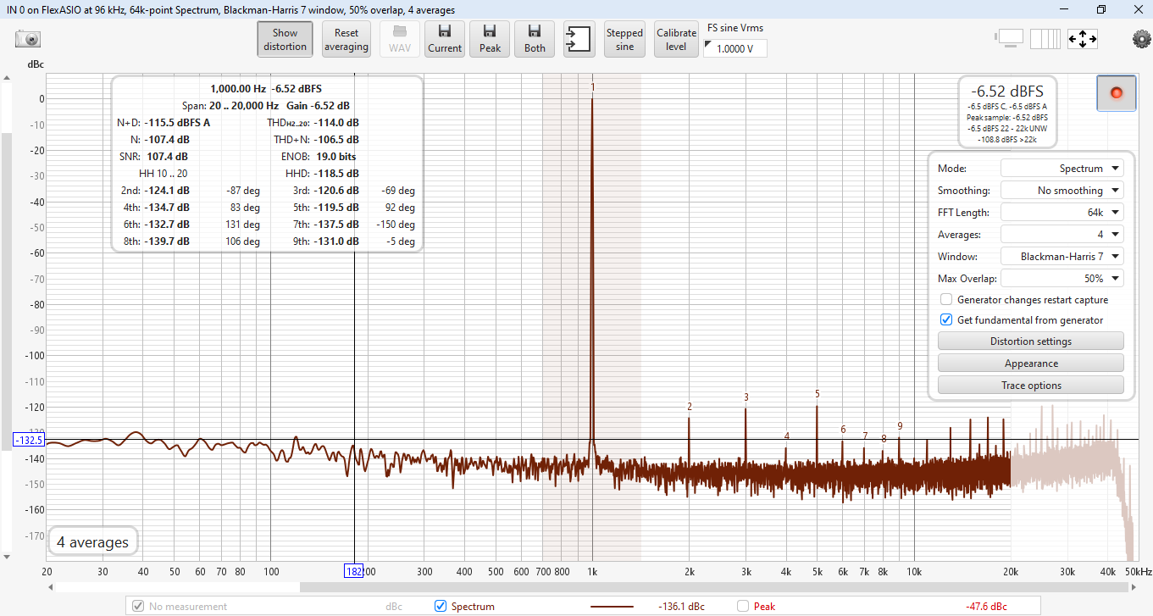This screenshot has height=616, width=1153.
Task: Click the ENOB 19.0 bits value
Action: (335, 157)
